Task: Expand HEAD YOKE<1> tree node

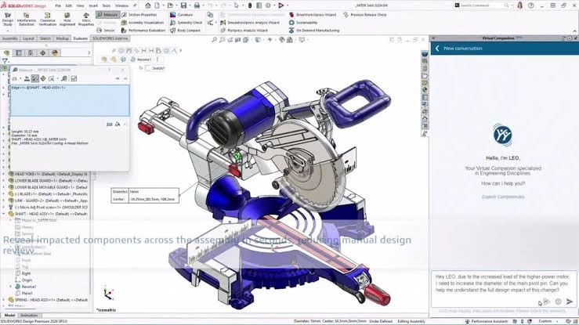Action: coord(4,174)
